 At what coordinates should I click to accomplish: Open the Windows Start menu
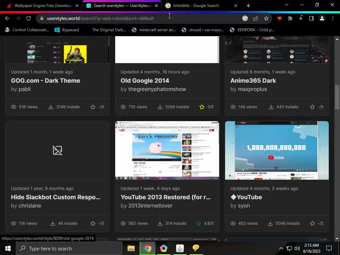point(8,248)
